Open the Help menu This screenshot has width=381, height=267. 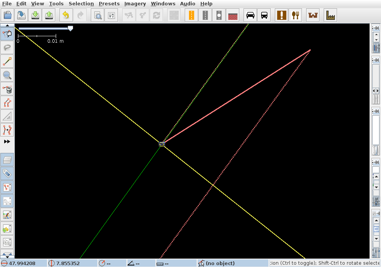206,4
